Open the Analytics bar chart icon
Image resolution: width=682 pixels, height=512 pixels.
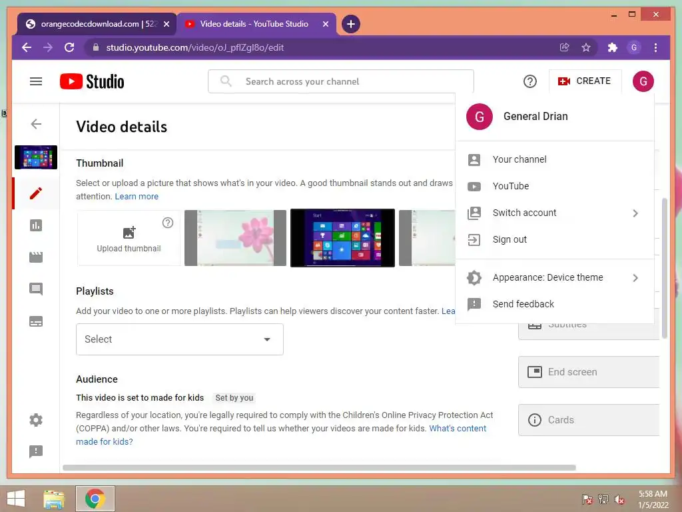36,225
